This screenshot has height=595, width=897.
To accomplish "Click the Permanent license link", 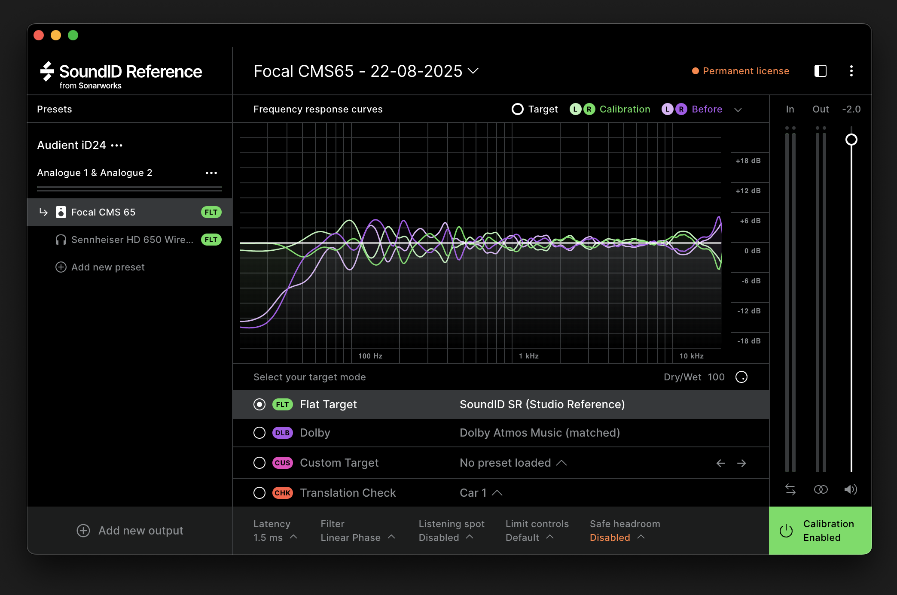I will [x=746, y=71].
